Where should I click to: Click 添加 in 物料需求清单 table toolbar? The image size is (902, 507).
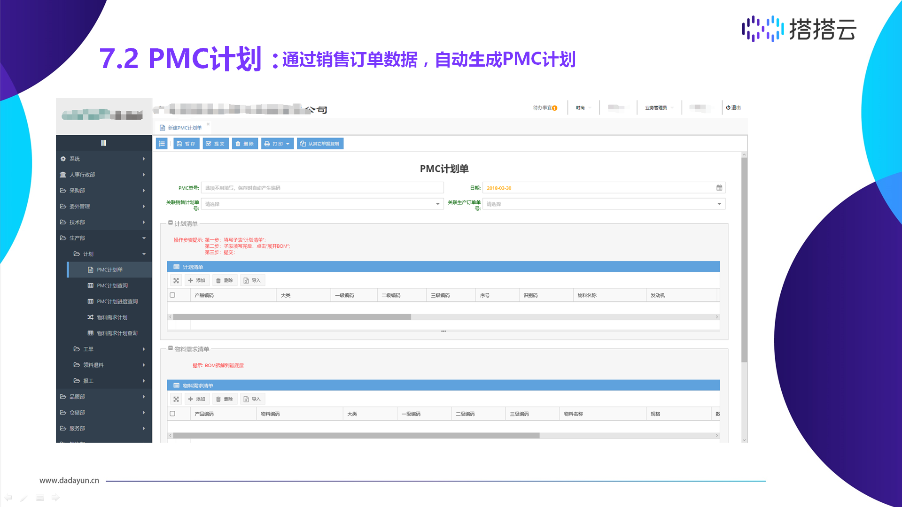click(x=196, y=399)
